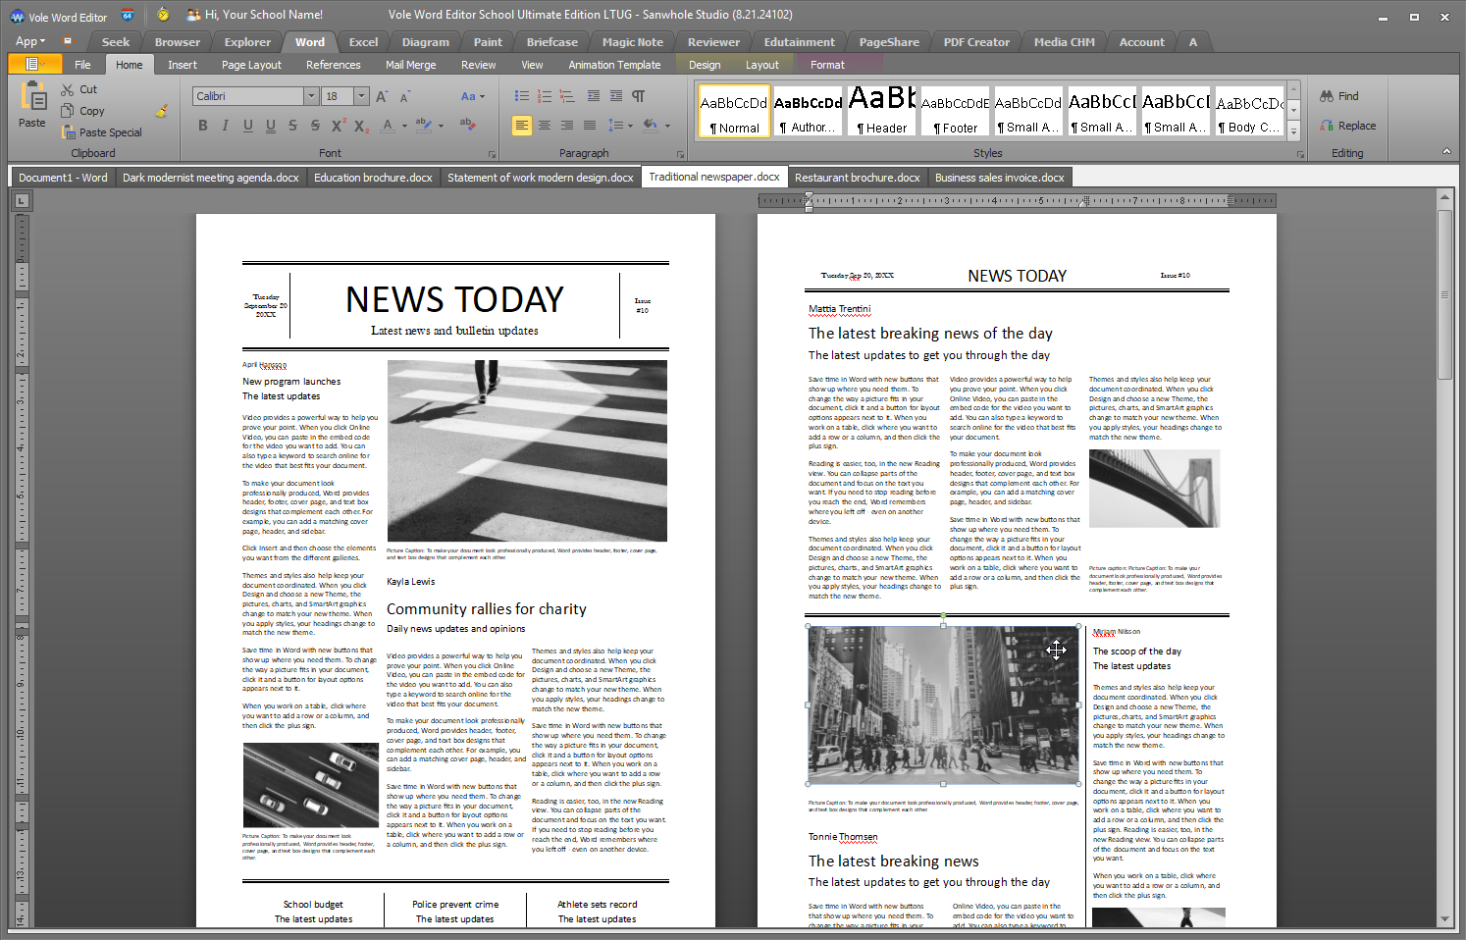Click the Paste Special button
Image resolution: width=1466 pixels, height=940 pixels.
tap(102, 132)
